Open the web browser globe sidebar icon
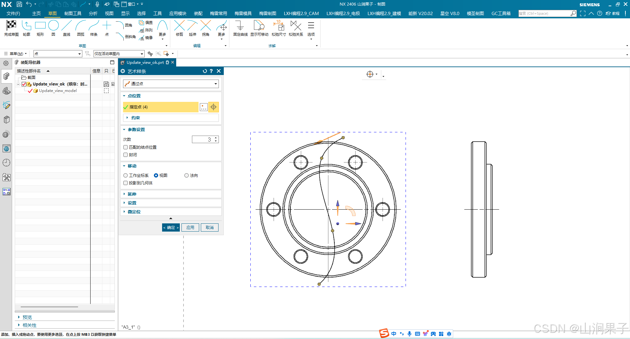 pos(6,148)
